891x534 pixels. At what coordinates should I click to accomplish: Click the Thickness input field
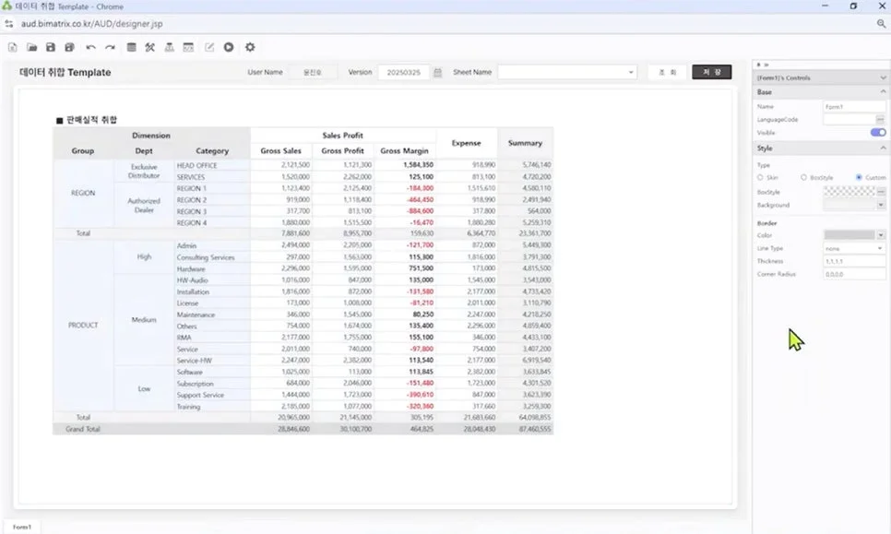854,261
